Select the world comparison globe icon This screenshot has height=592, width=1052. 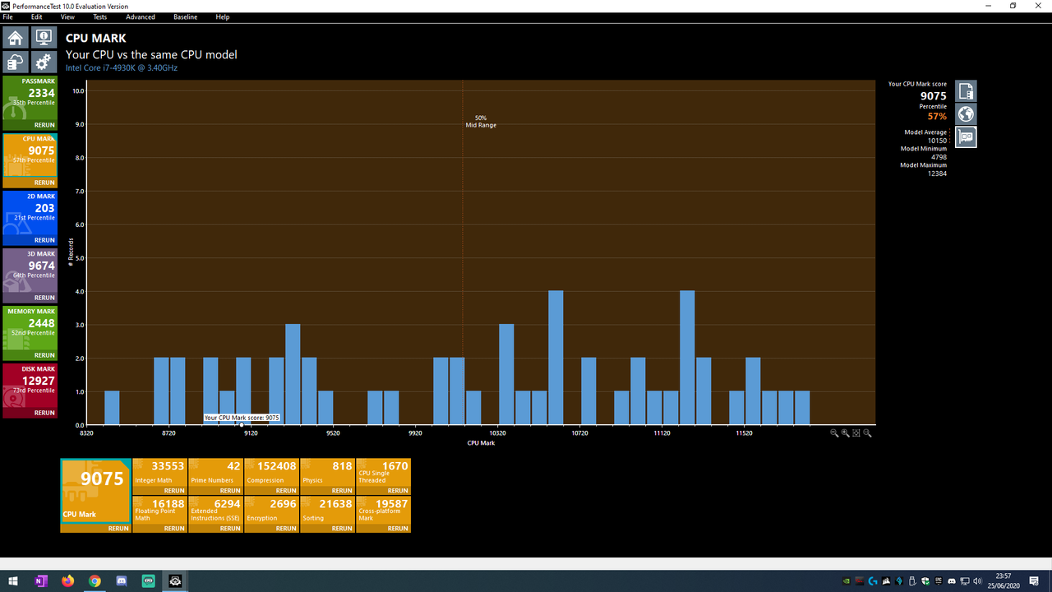(966, 113)
